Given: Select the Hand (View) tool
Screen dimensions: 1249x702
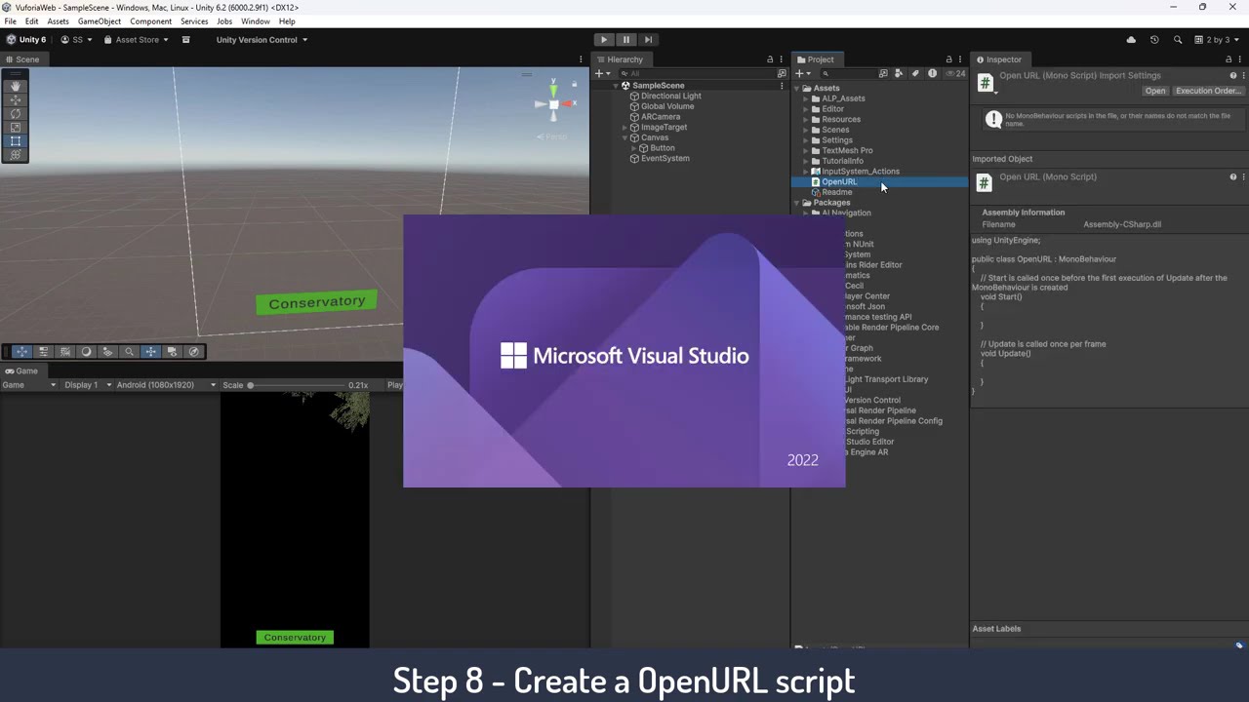Looking at the screenshot, I should coord(15,86).
